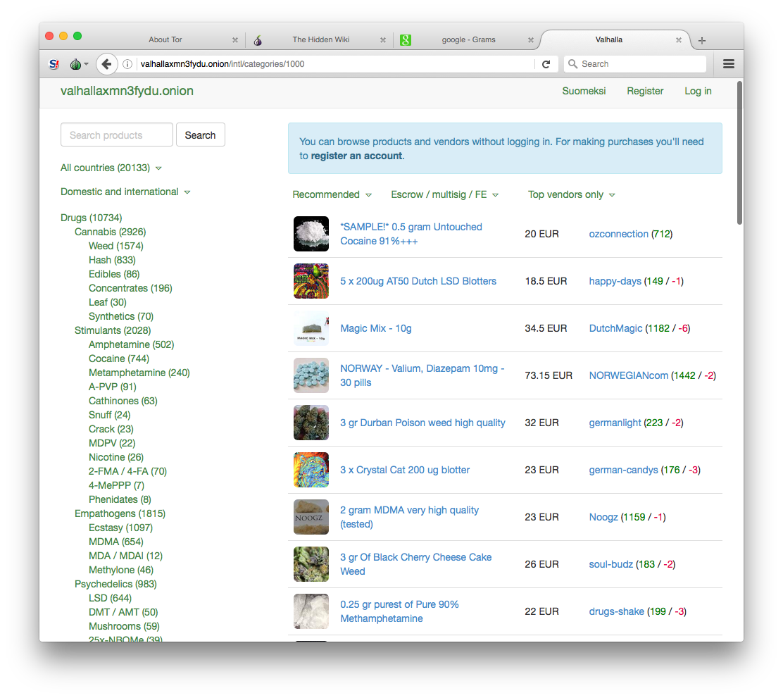The height and width of the screenshot is (698, 783).
Task: Focus the Search products input field
Action: tap(117, 135)
